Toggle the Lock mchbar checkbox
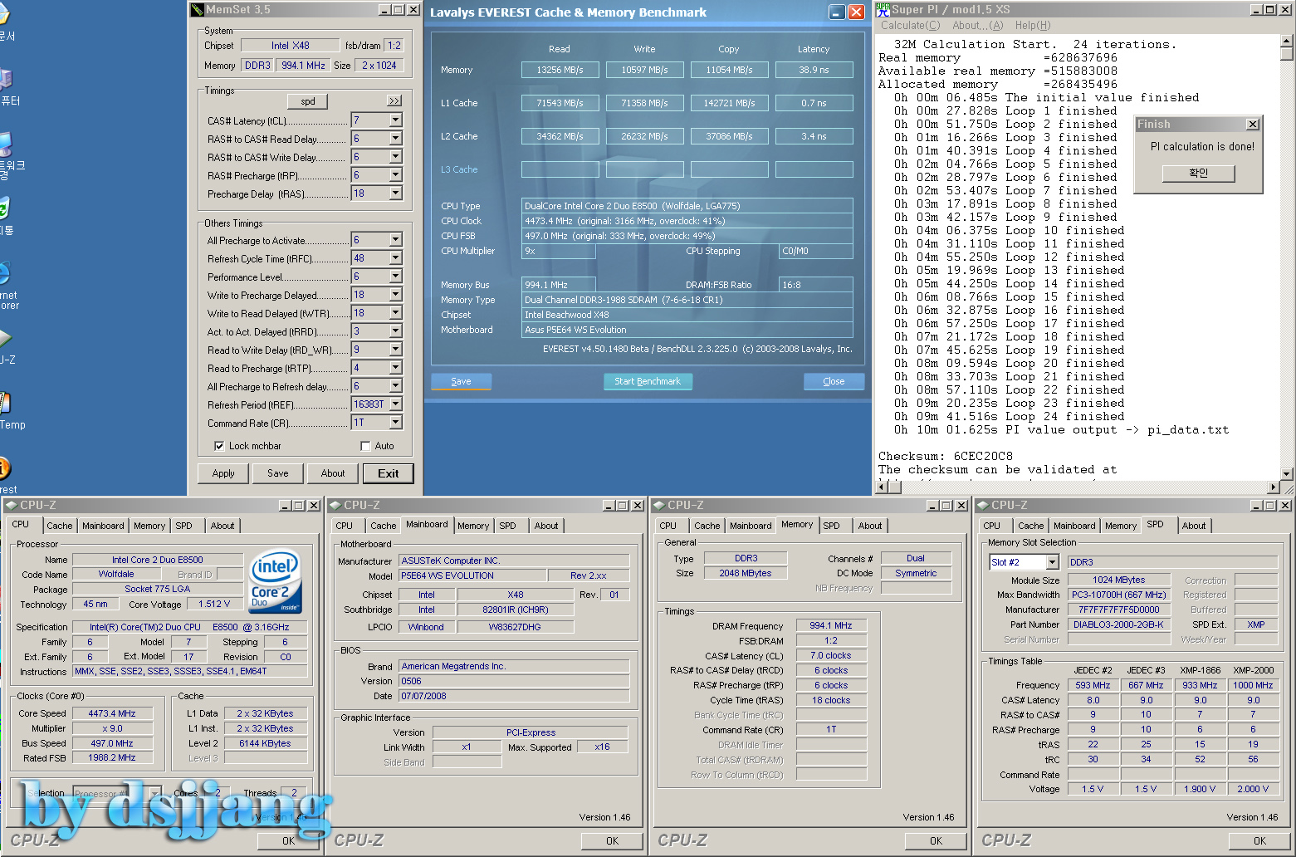 219,446
